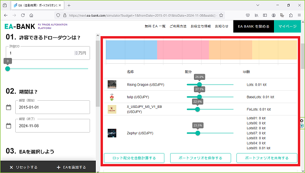Click the Rising Dragon thumbnail image

pos(112,85)
